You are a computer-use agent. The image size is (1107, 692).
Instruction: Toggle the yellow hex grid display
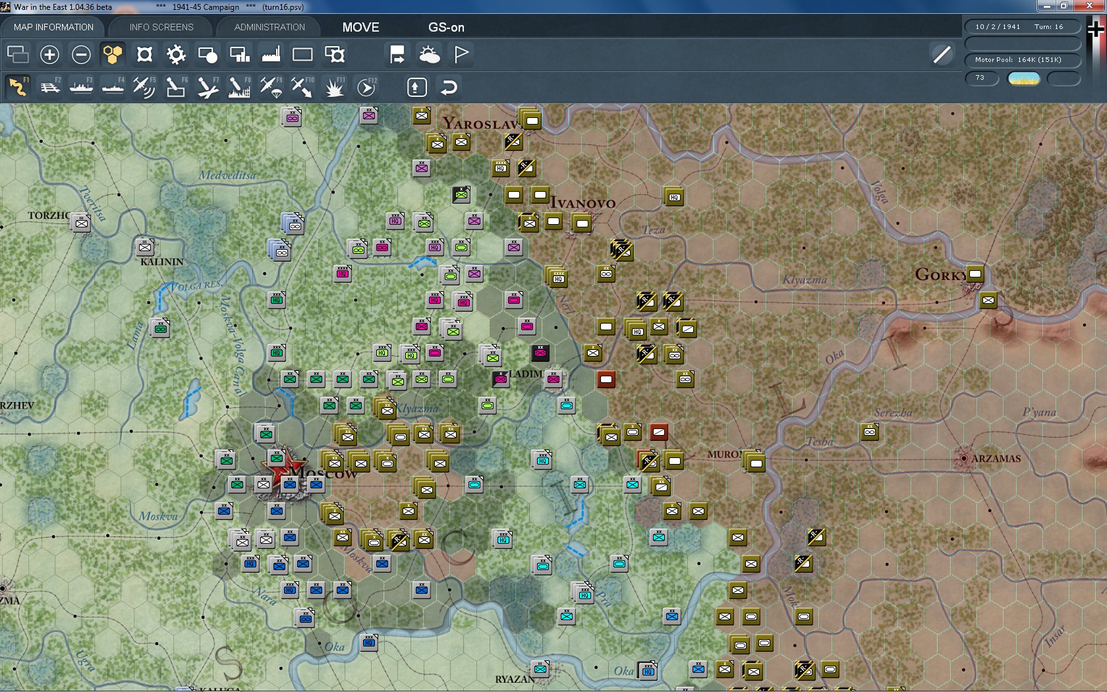113,55
